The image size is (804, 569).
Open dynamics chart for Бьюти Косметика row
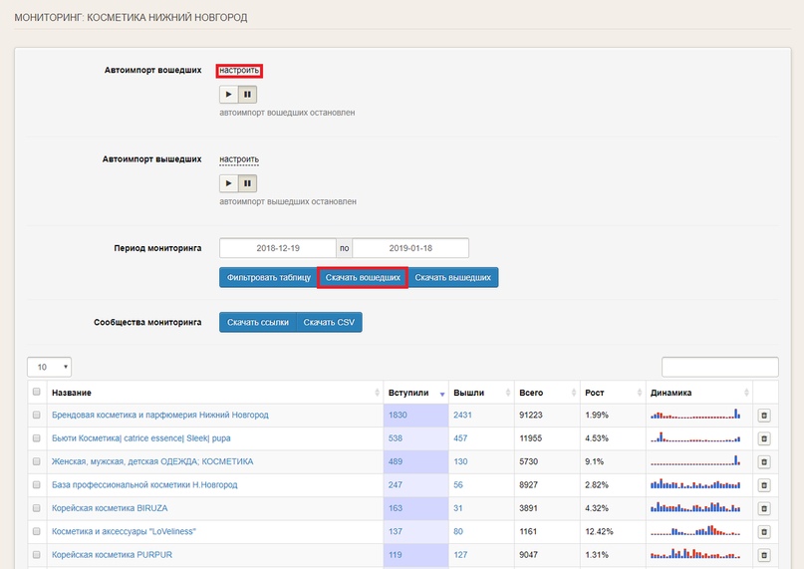tap(696, 437)
